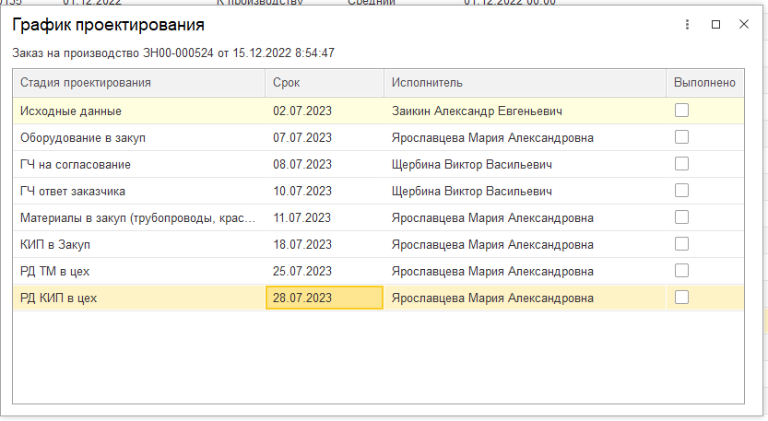
Task: Tick Выполнено for ГЧ ответ заказчика
Action: [681, 191]
